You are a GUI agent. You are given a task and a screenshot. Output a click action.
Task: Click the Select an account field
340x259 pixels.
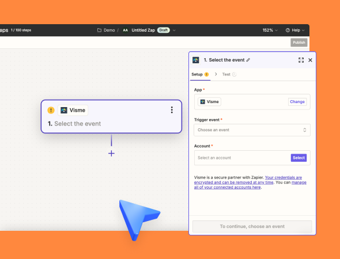click(x=252, y=158)
